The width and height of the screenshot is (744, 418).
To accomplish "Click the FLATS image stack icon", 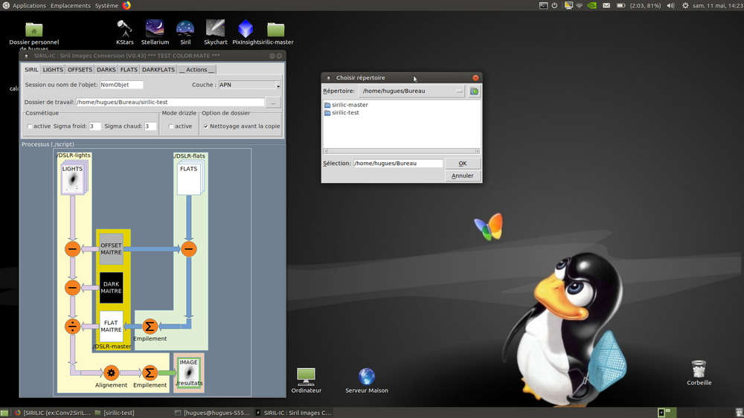I will [x=190, y=179].
